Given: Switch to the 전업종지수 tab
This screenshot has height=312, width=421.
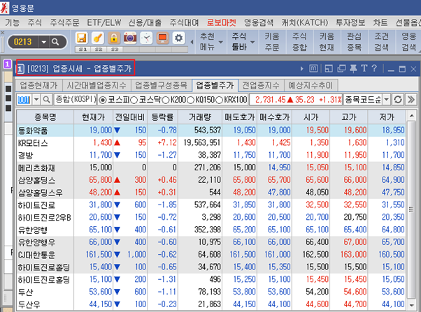Looking at the screenshot, I should [x=261, y=86].
